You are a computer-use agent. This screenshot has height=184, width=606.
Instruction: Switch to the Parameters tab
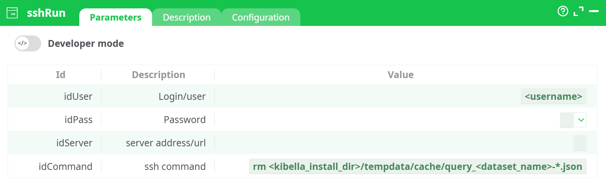pos(115,18)
